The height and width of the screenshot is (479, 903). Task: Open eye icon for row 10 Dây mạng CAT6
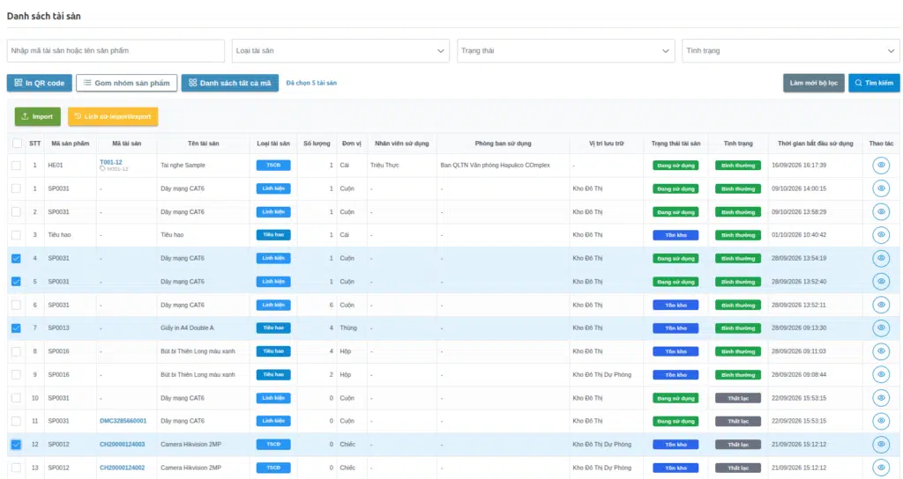[x=881, y=398]
